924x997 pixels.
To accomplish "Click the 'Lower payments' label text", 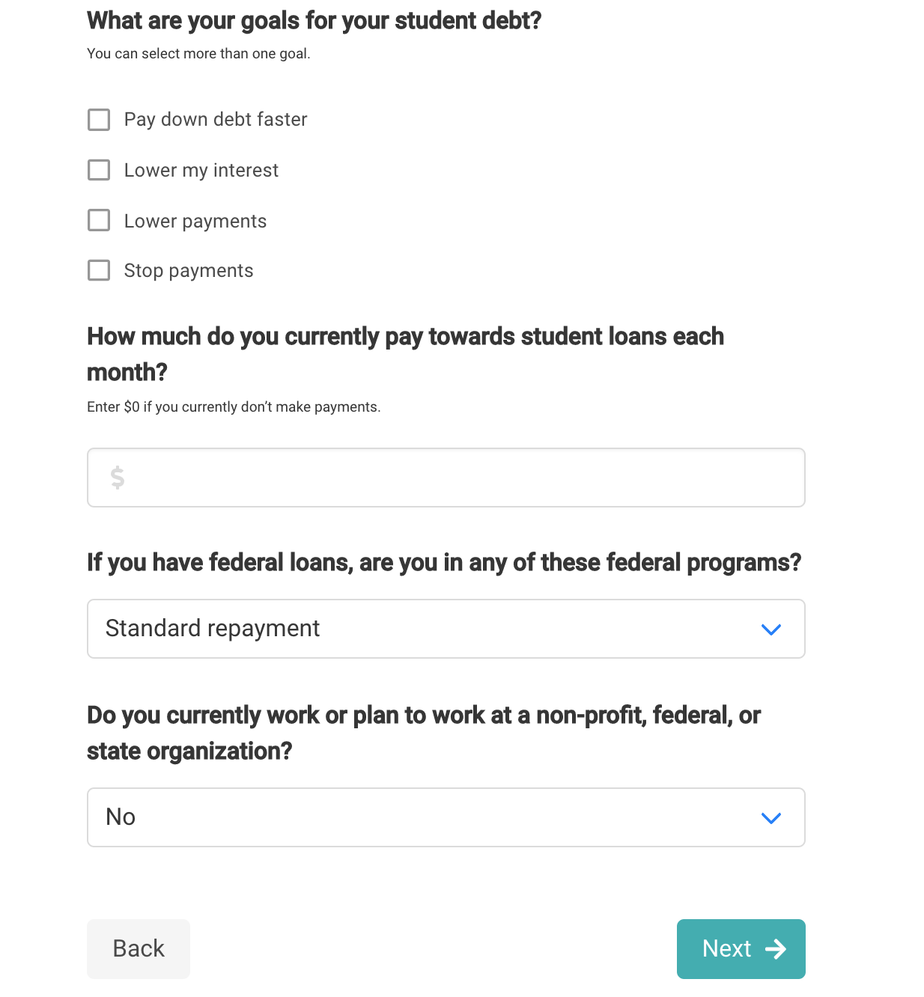I will tap(195, 222).
